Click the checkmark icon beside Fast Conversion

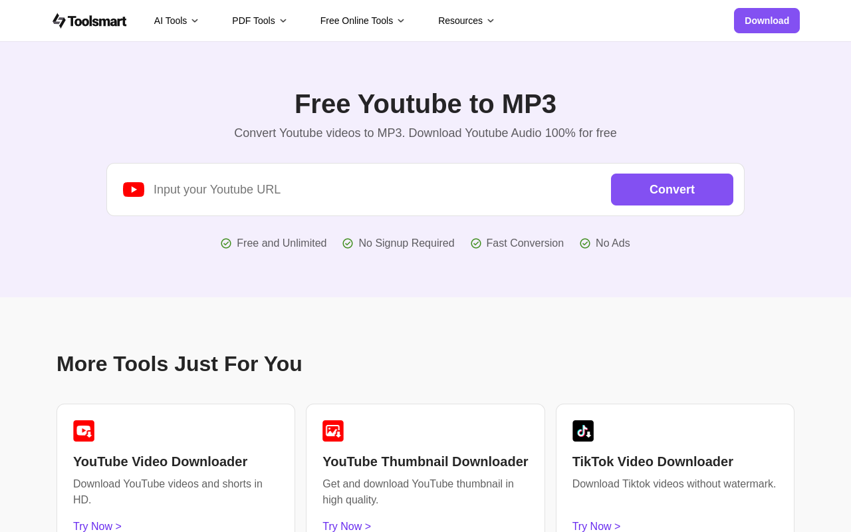pos(476,243)
